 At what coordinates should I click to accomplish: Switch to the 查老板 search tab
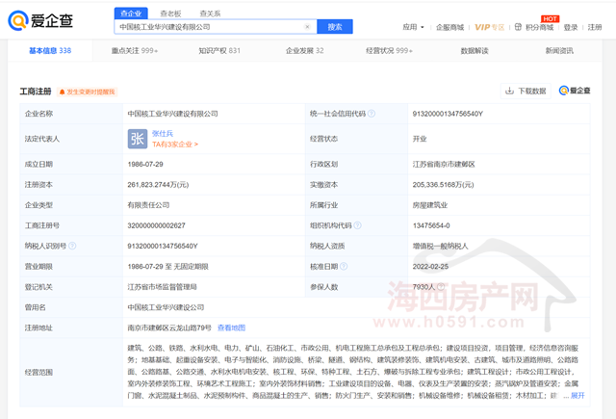(170, 13)
